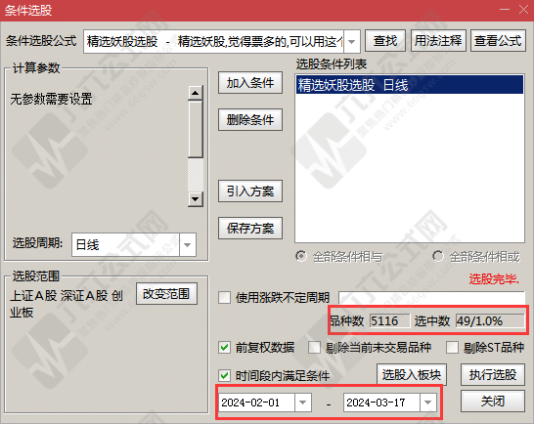The image size is (534, 424).
Task: Select the 全部条件相或 radio button
Action: (438, 256)
